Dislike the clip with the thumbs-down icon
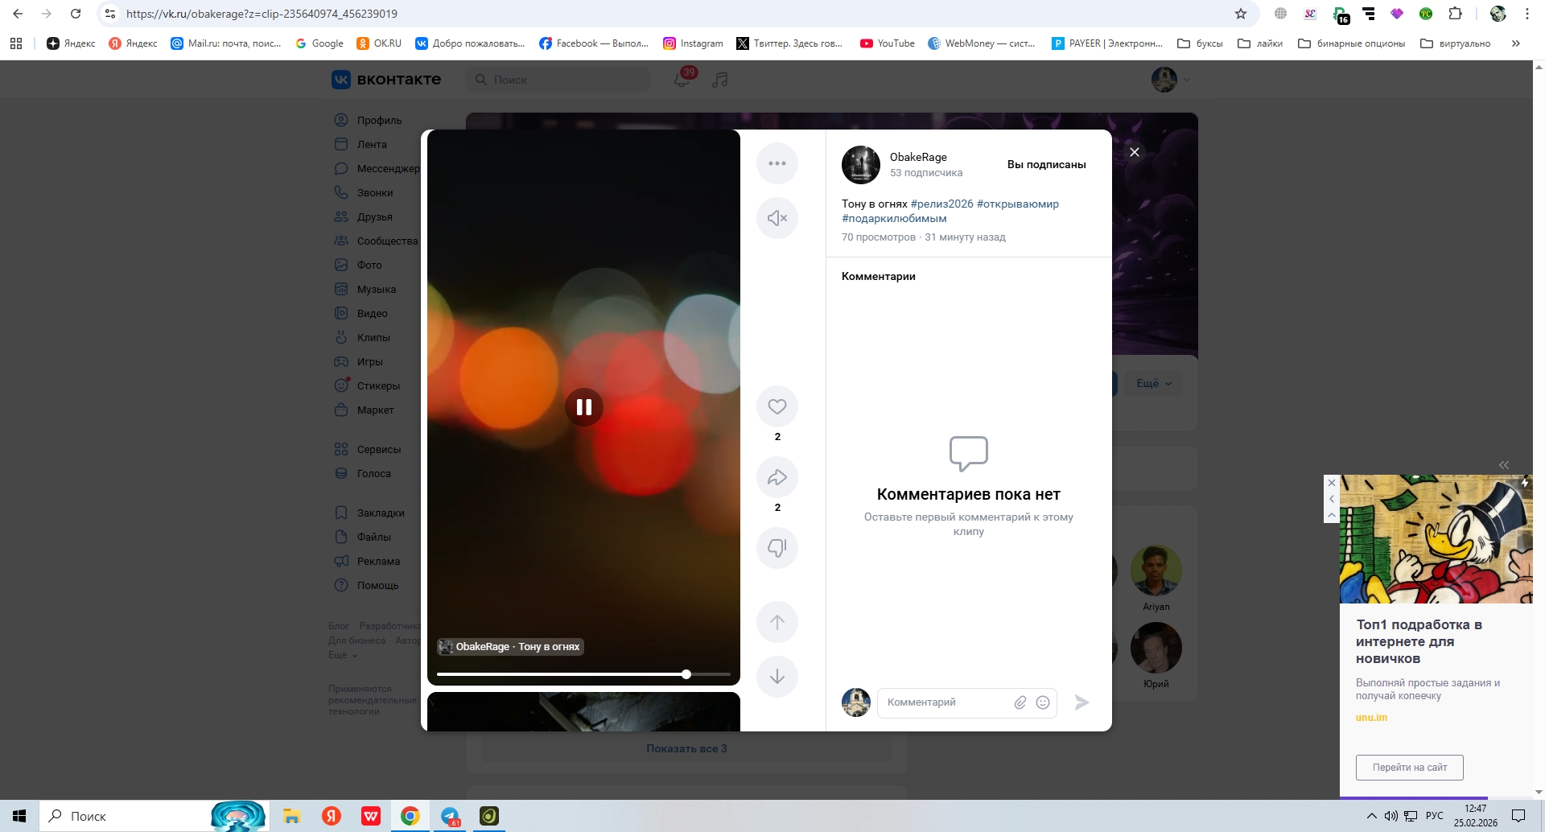This screenshot has width=1545, height=832. coord(777,548)
